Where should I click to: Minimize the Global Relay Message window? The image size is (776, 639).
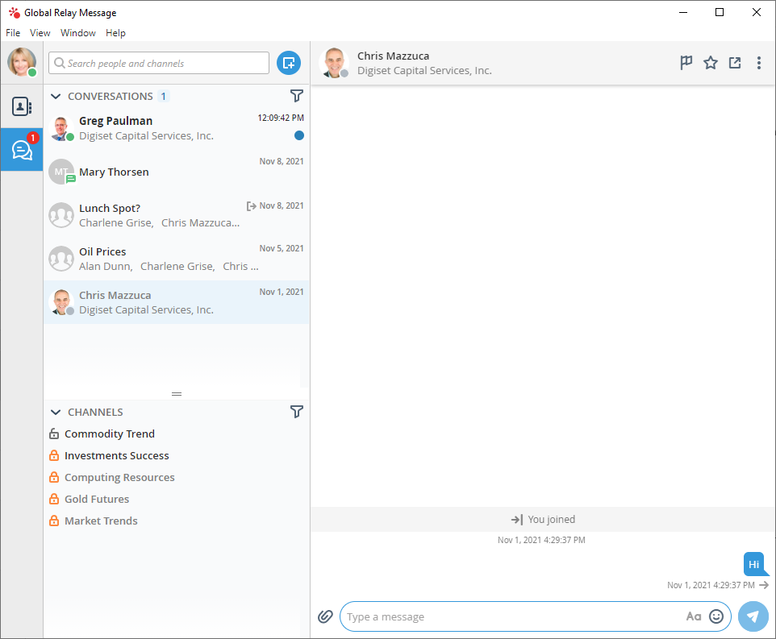pos(683,12)
